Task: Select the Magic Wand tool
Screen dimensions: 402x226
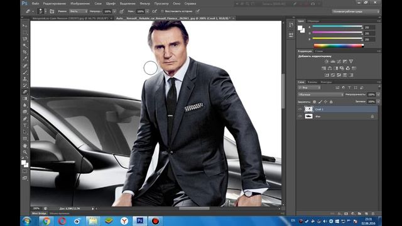Action: tap(25, 46)
